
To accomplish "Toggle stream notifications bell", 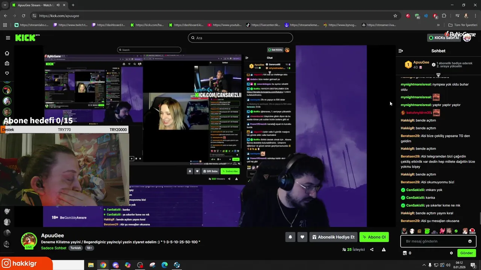I will pos(290,237).
